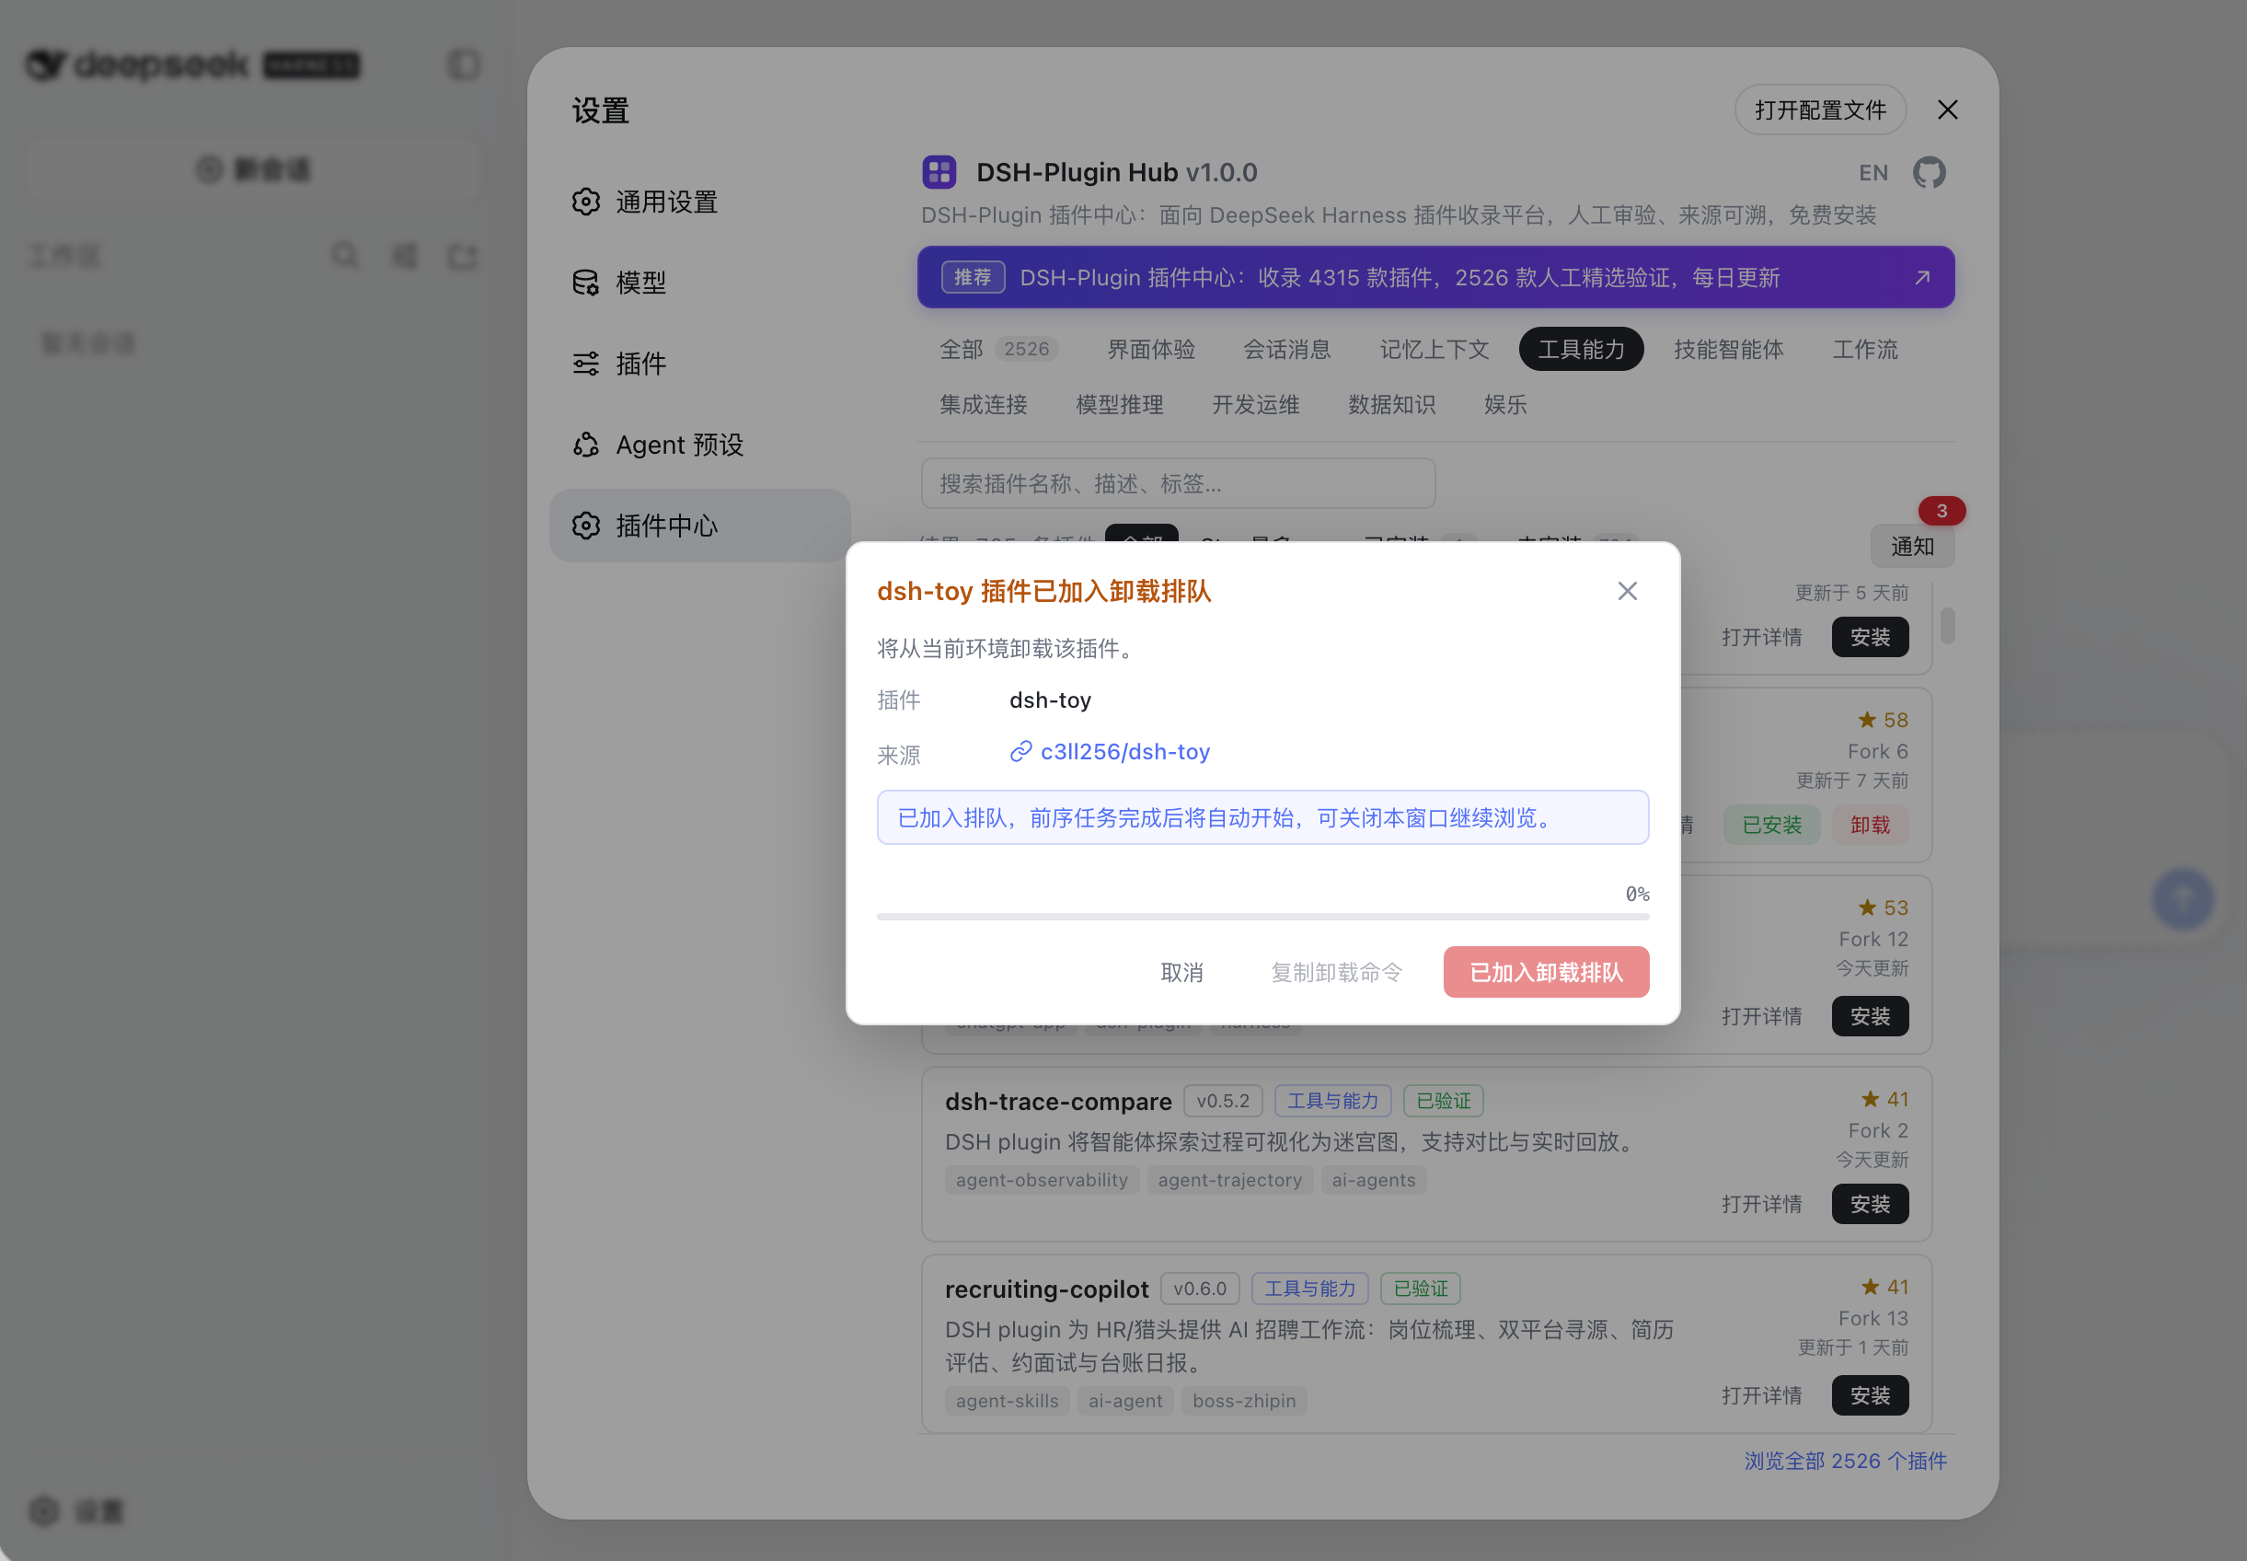
Task: Install the dsh-trace-compare plugin
Action: [x=1870, y=1204]
